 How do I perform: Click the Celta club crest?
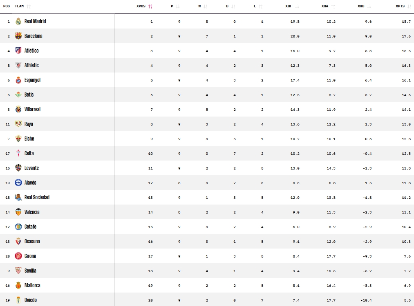click(18, 154)
